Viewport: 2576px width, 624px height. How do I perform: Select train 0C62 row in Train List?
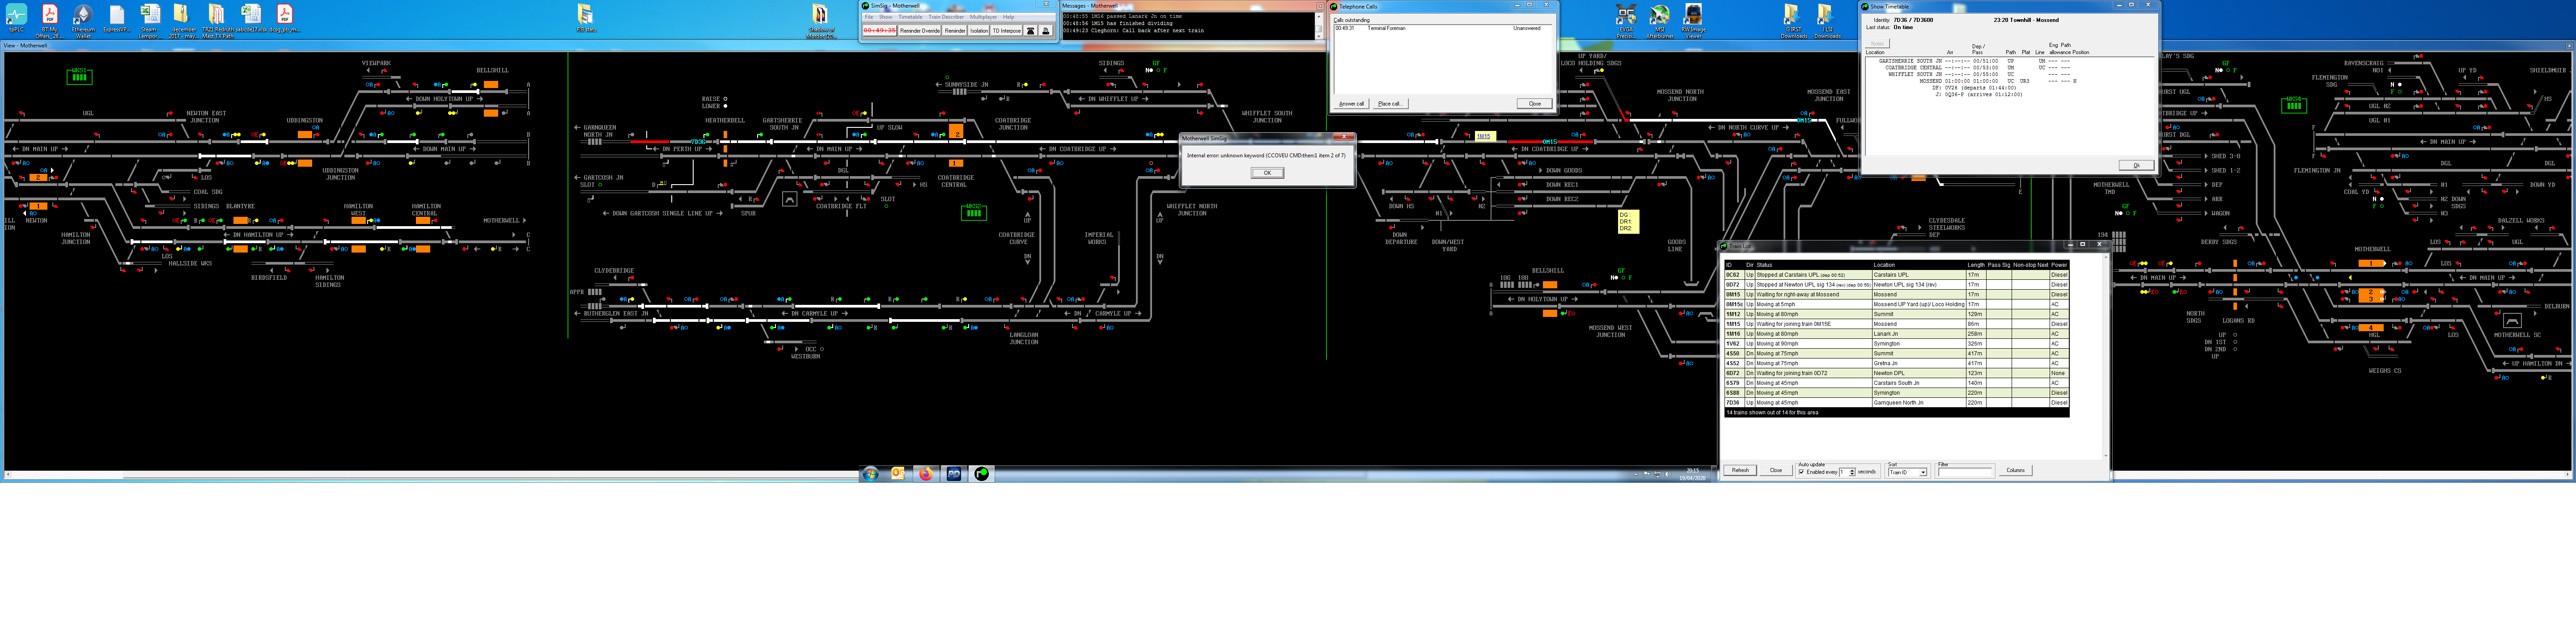pos(1896,275)
